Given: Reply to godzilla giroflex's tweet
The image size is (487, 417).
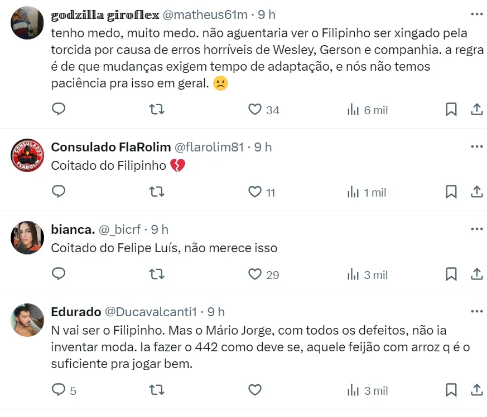Looking at the screenshot, I should pos(59,110).
